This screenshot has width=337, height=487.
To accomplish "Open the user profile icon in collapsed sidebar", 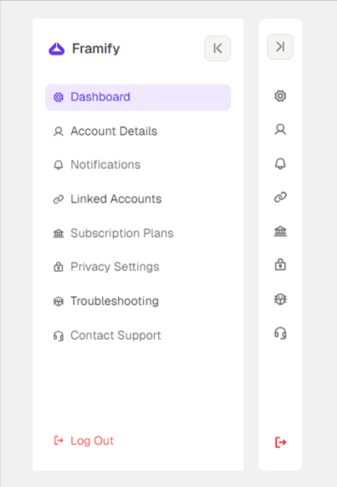I will pos(280,130).
